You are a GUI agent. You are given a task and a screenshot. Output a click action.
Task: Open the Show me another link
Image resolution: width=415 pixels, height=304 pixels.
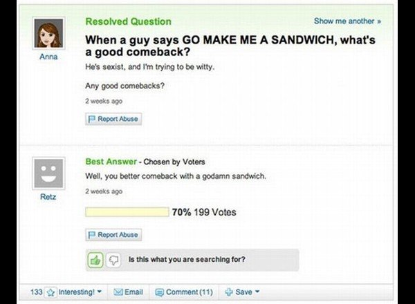(347, 21)
